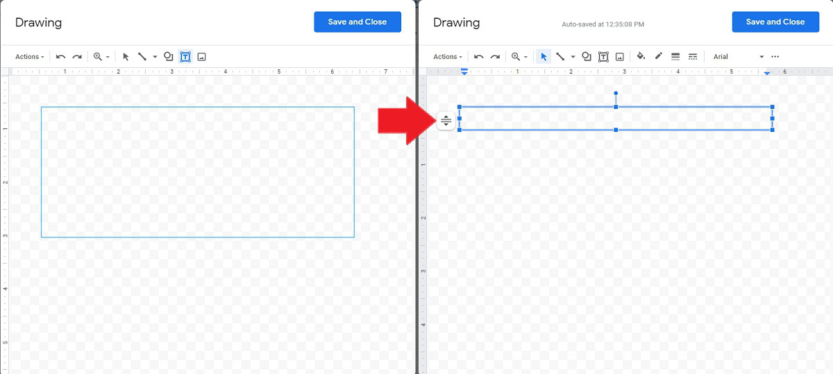Click Save and Close in left Drawing window
Image resolution: width=833 pixels, height=374 pixels.
(357, 22)
